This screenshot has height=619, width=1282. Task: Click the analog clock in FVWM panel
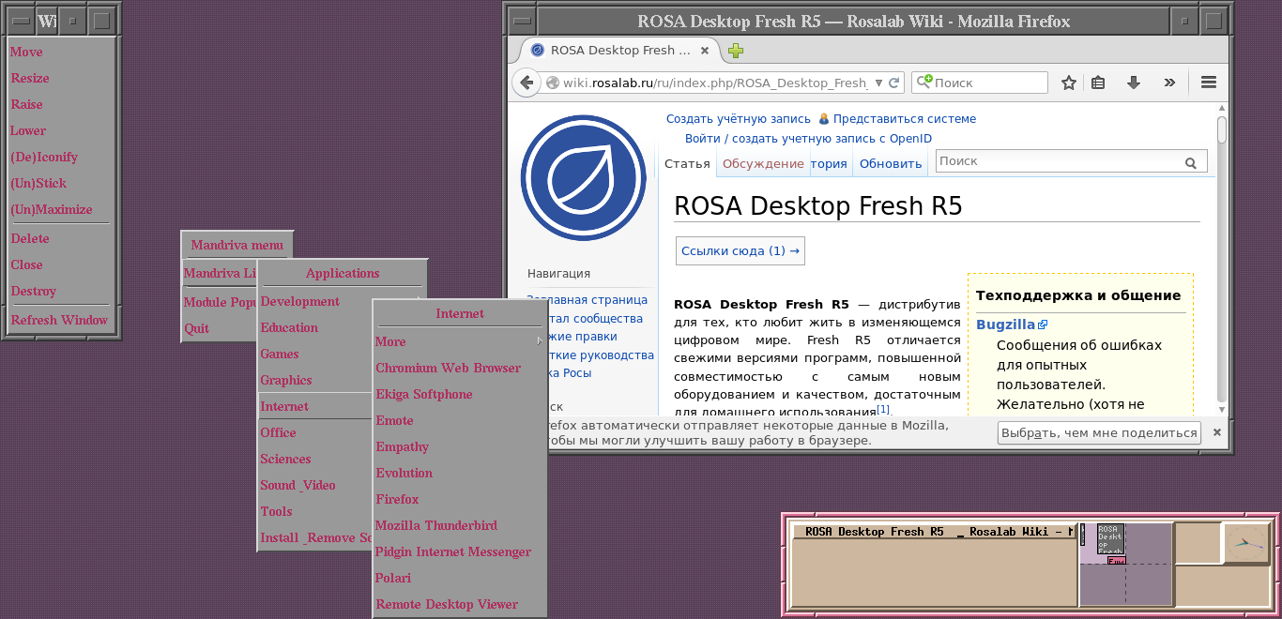[x=1247, y=543]
